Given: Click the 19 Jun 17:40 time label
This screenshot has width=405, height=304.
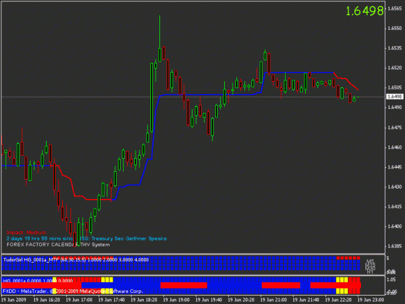Looking at the screenshot, I should (111, 300).
